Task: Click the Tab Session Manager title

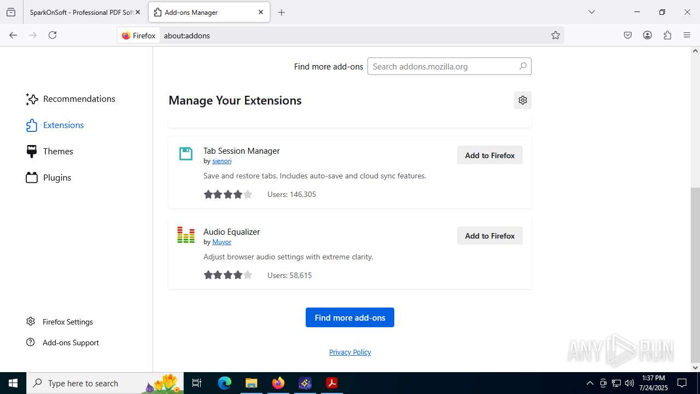Action: pyautogui.click(x=242, y=151)
